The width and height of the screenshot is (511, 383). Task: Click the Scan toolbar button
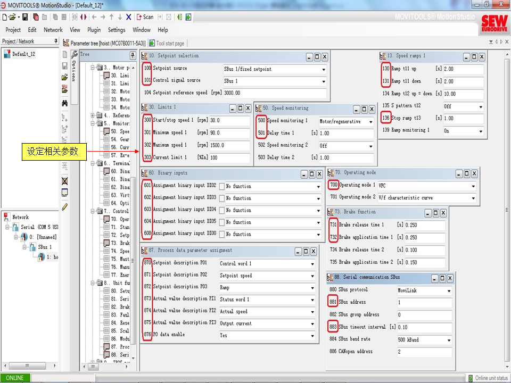[x=145, y=17]
